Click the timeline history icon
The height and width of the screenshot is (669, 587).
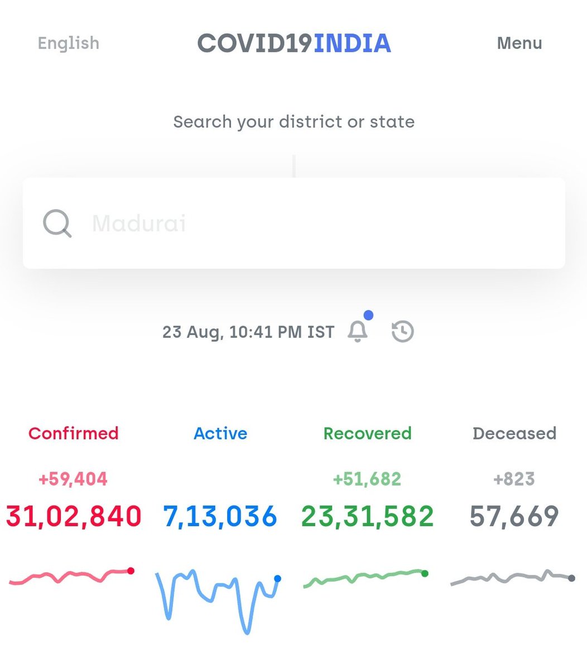coord(401,330)
